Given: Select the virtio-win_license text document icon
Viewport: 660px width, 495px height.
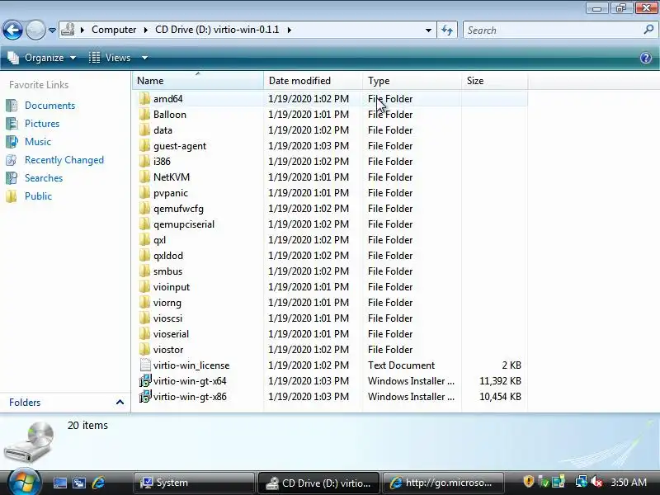Looking at the screenshot, I should click(145, 365).
